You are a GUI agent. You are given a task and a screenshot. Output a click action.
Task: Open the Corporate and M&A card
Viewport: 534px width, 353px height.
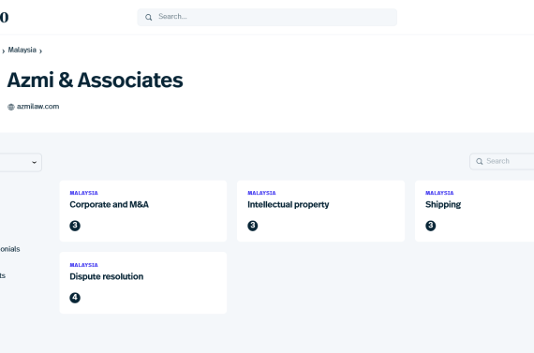point(143,211)
